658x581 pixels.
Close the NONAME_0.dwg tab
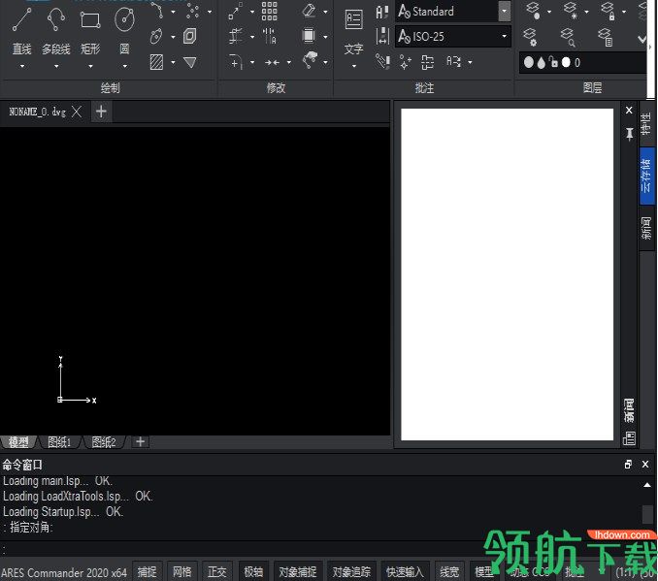pyautogui.click(x=77, y=112)
